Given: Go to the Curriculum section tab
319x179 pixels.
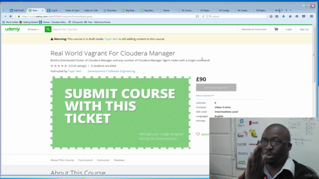Looking at the screenshot, I should coord(85,160).
